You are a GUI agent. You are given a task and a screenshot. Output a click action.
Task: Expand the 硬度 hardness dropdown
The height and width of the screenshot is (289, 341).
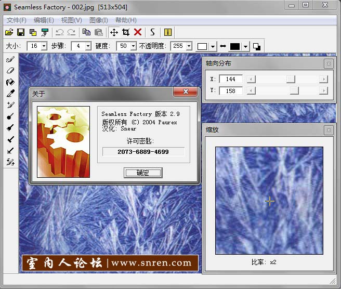point(133,46)
